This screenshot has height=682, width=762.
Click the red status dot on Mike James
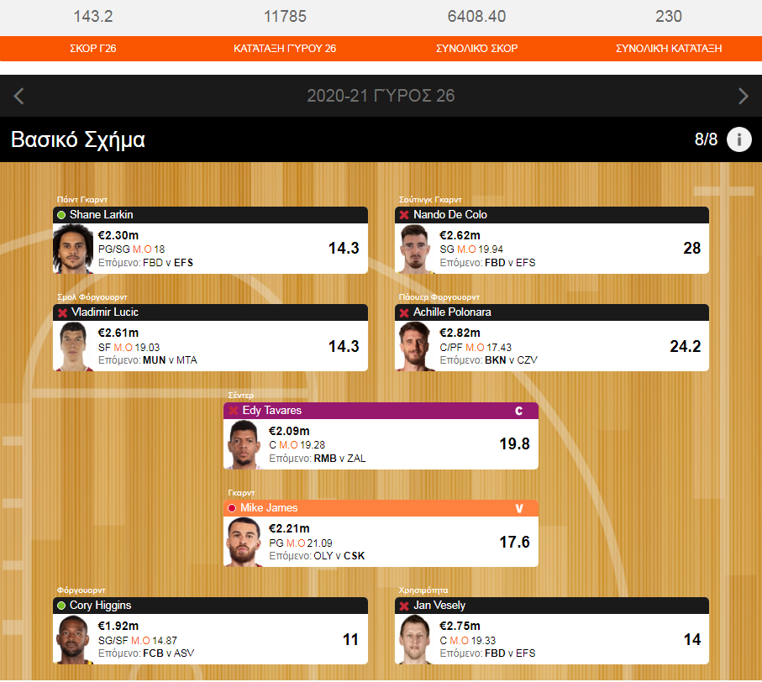coord(232,508)
